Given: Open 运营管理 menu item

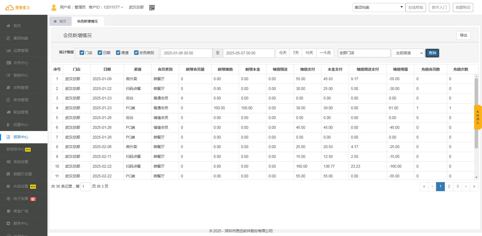Looking at the screenshot, I should 24,51.
